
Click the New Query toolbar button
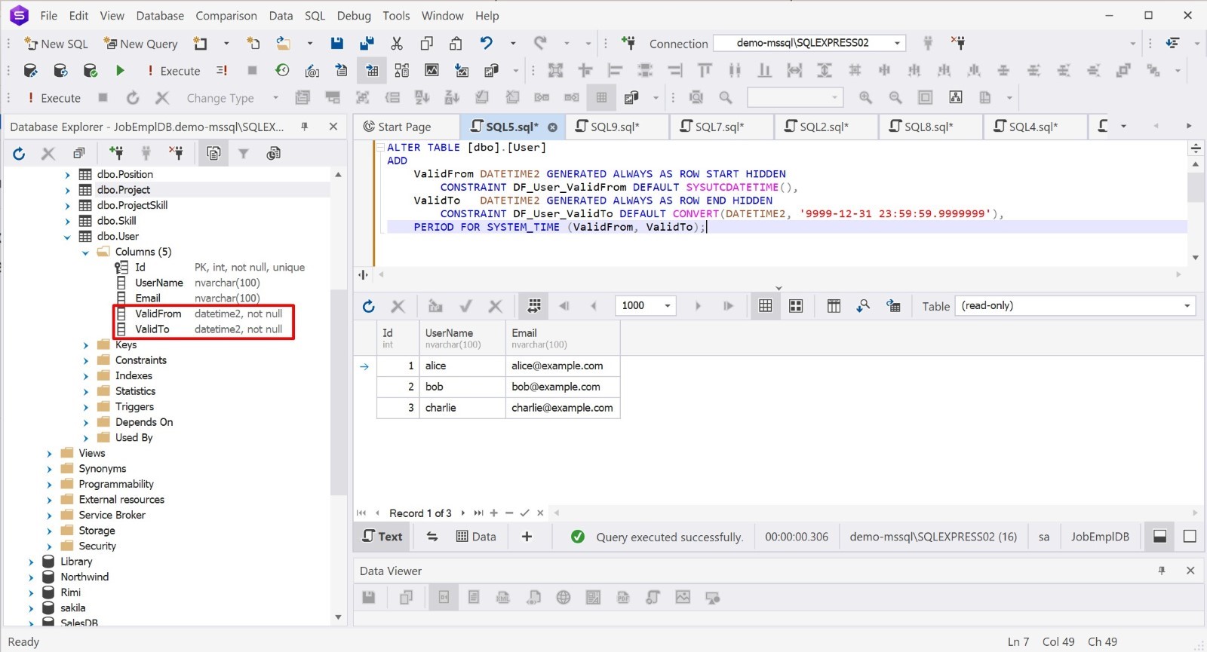(141, 44)
